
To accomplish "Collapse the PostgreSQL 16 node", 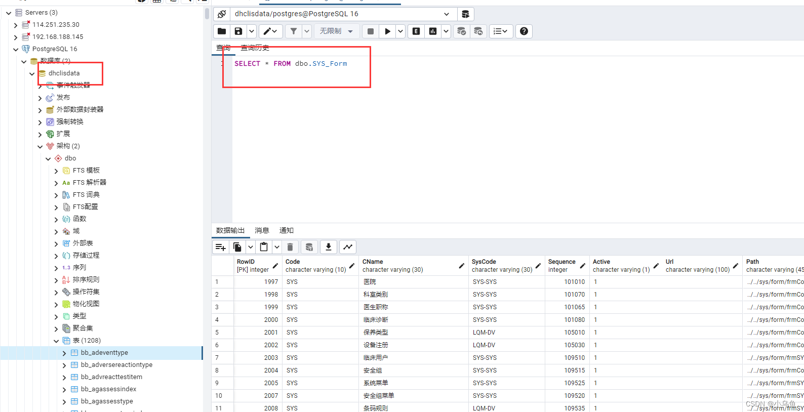I will click(x=16, y=50).
